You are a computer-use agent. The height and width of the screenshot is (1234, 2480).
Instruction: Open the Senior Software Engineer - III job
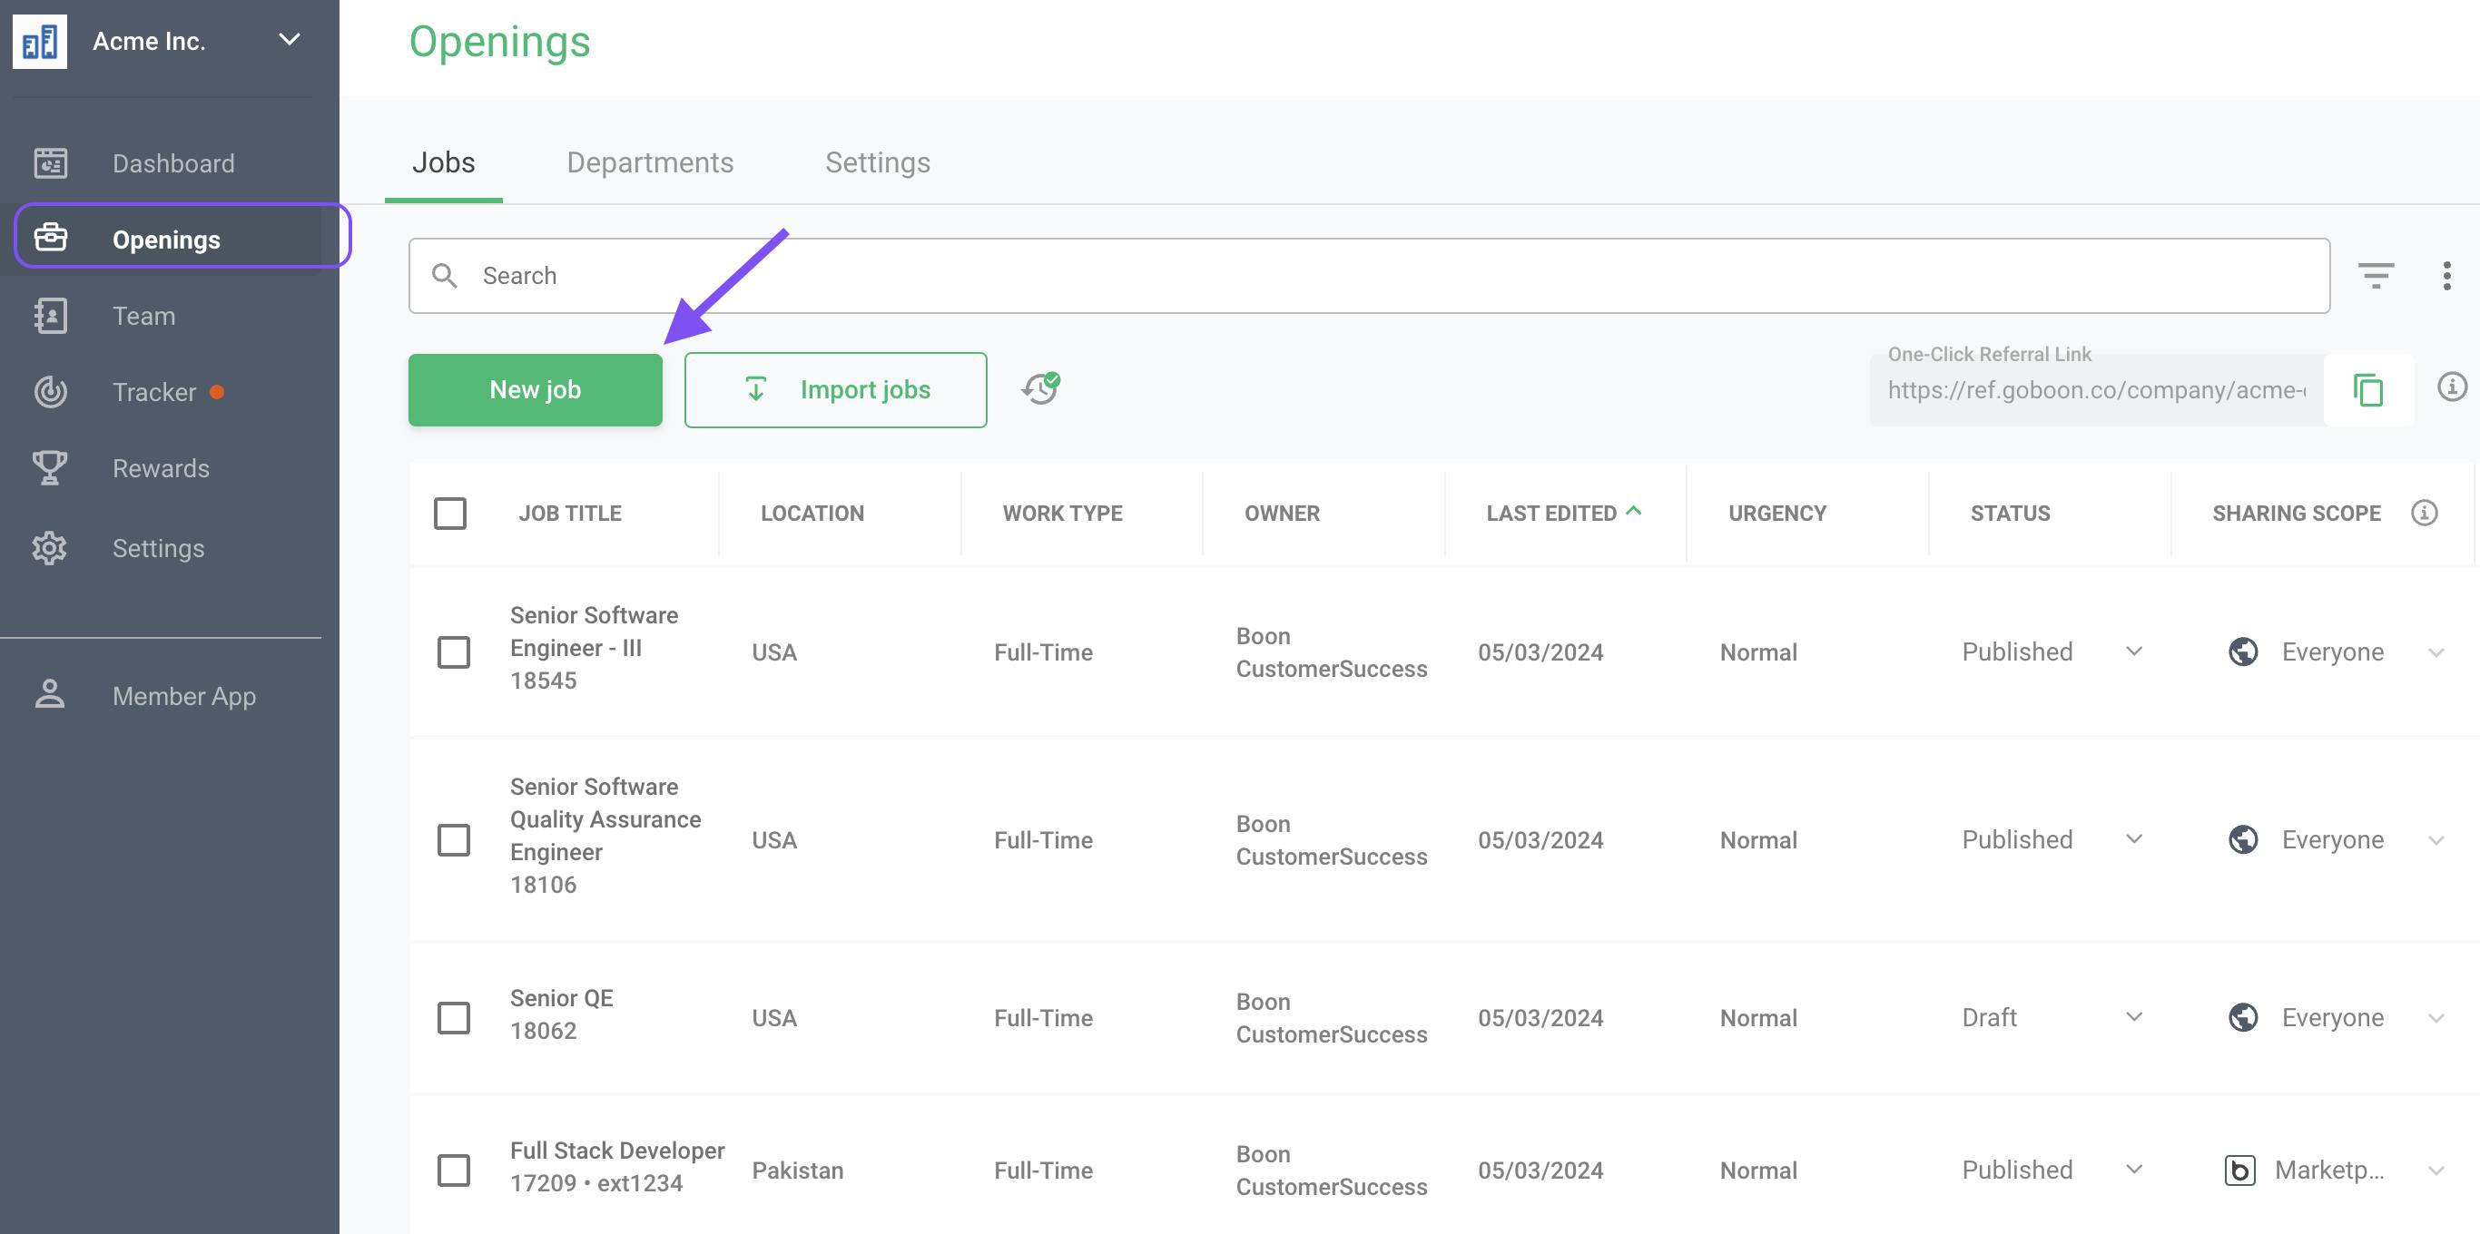click(x=594, y=632)
